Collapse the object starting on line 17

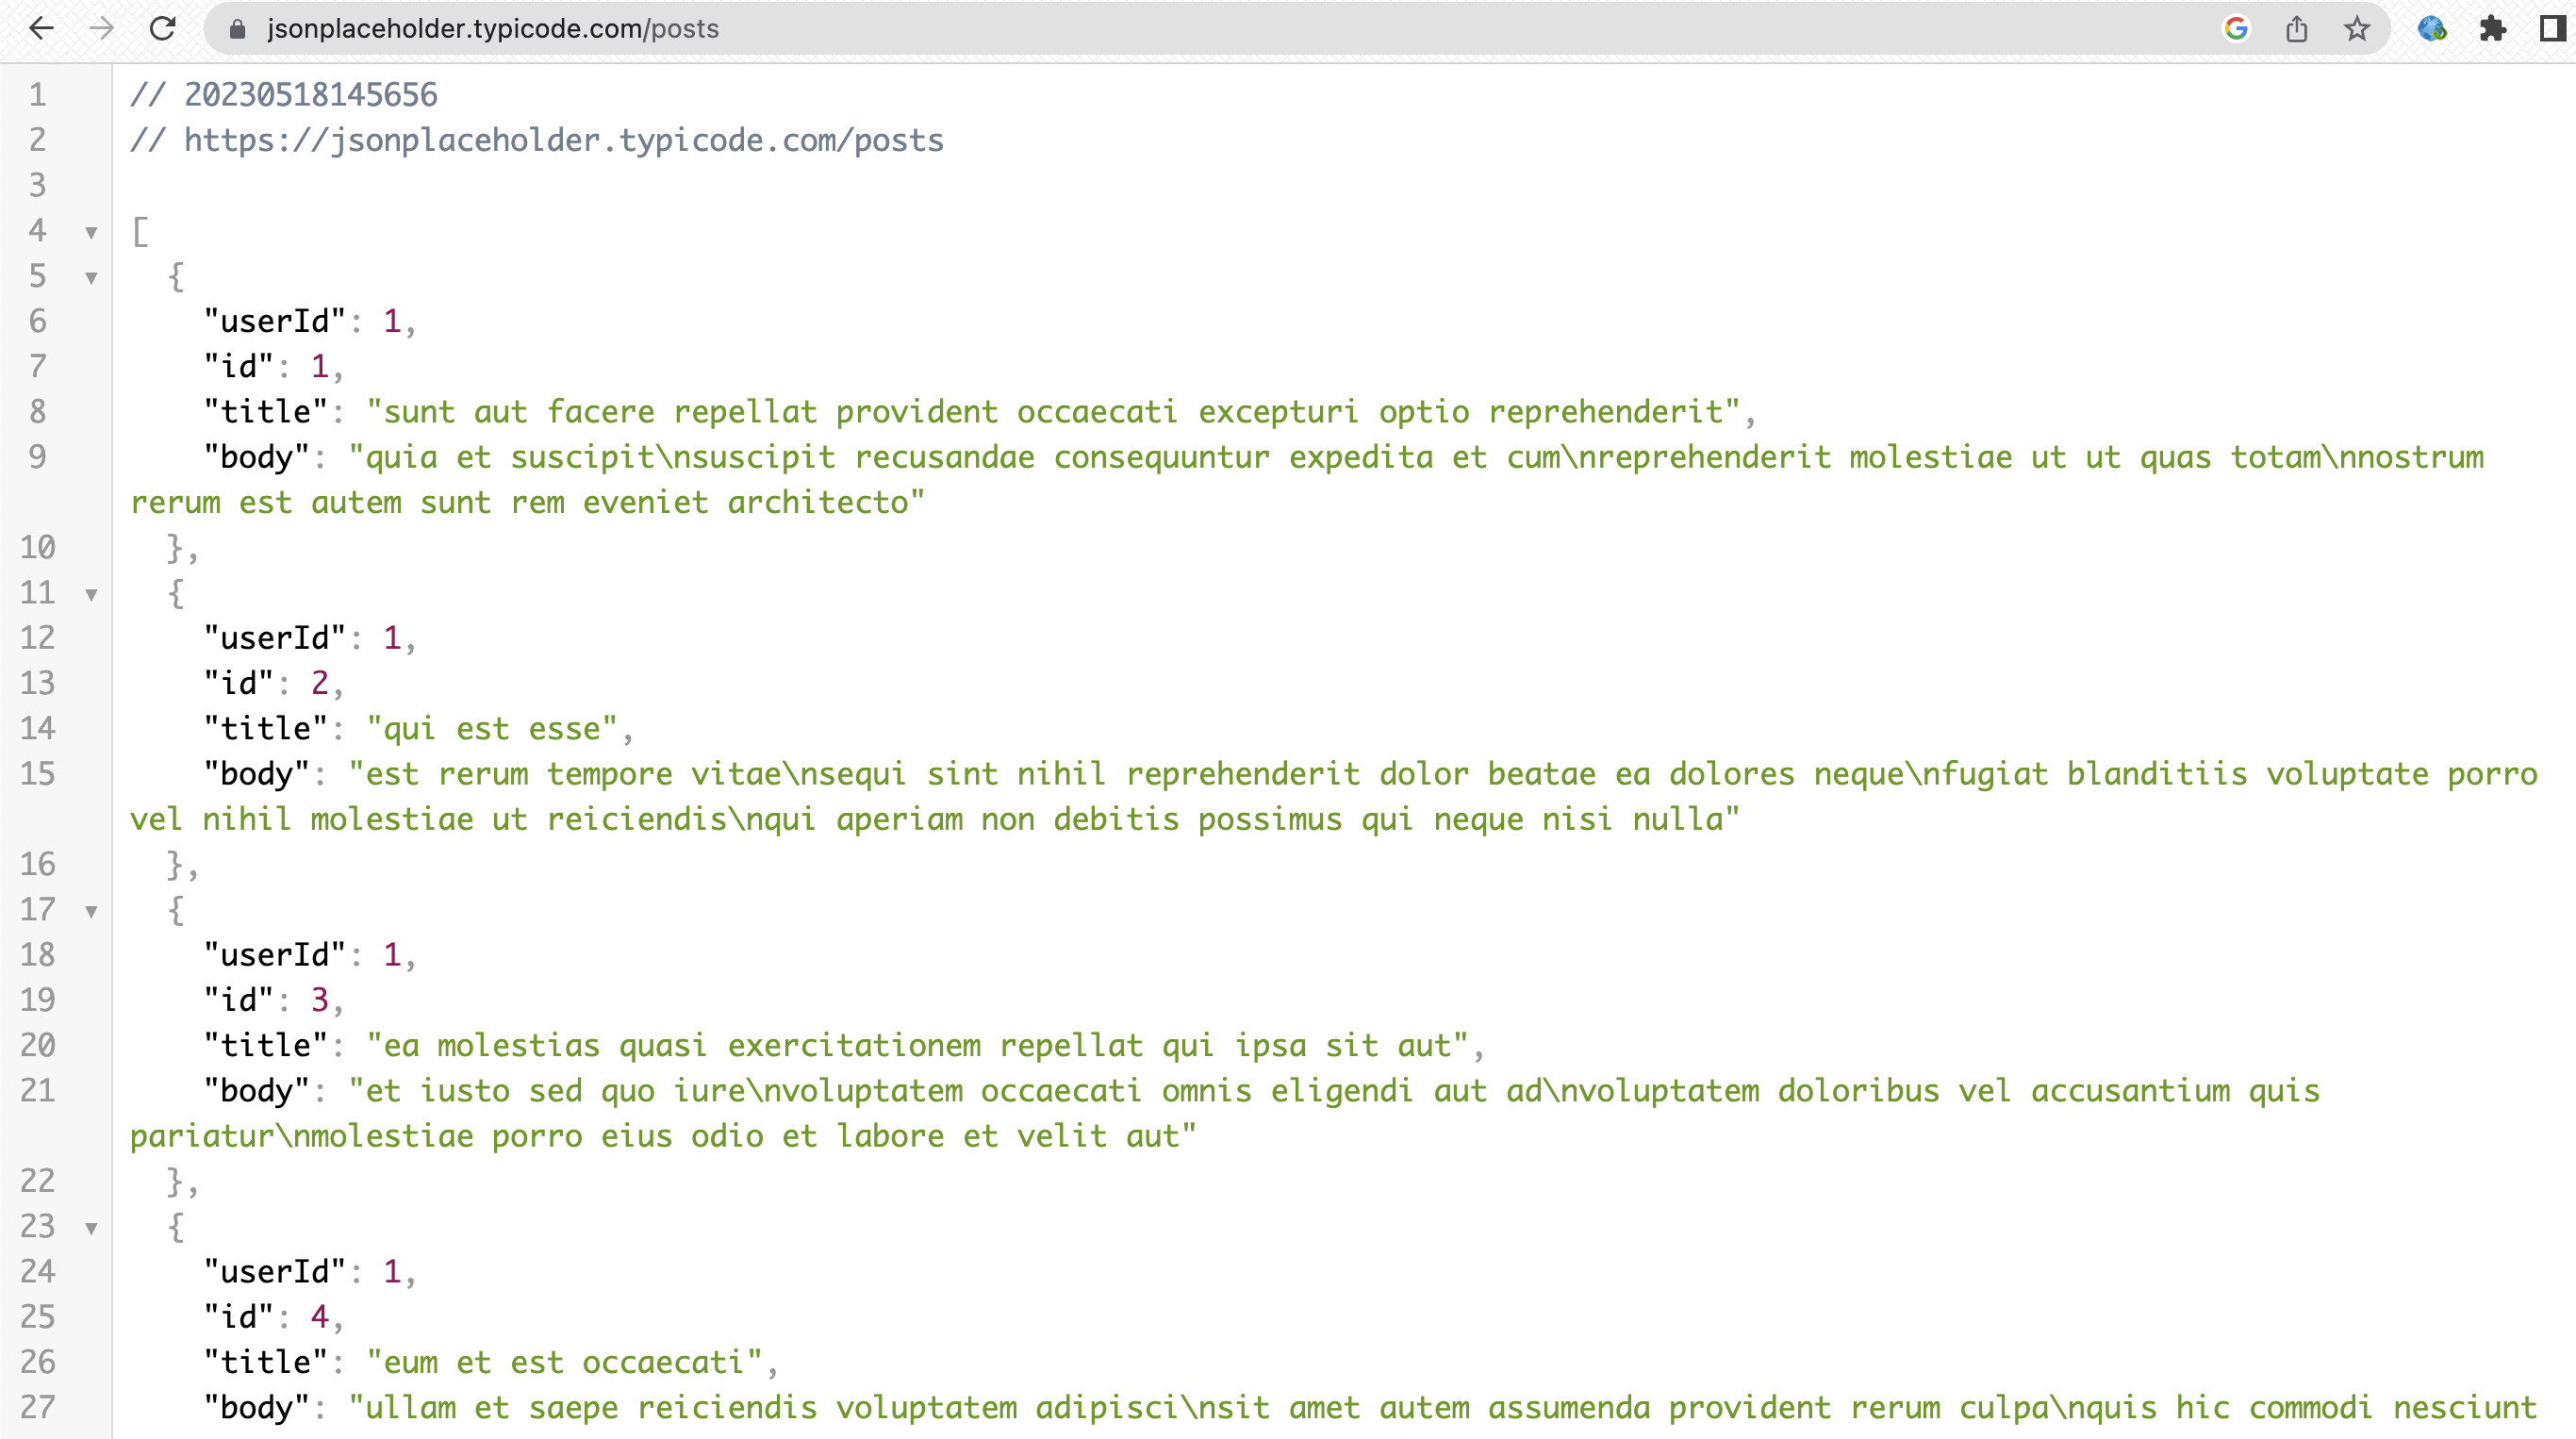(x=91, y=911)
